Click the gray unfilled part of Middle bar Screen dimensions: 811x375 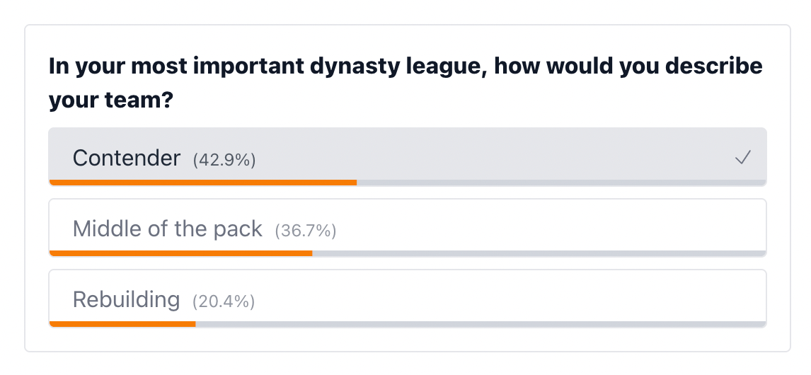click(x=539, y=253)
